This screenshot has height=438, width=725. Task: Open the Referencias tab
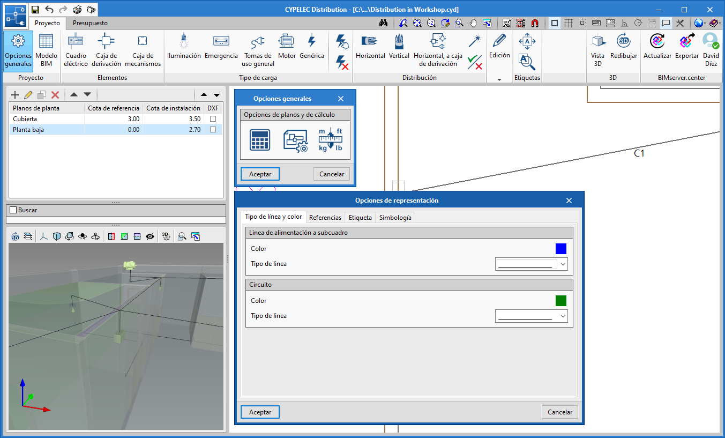(325, 217)
